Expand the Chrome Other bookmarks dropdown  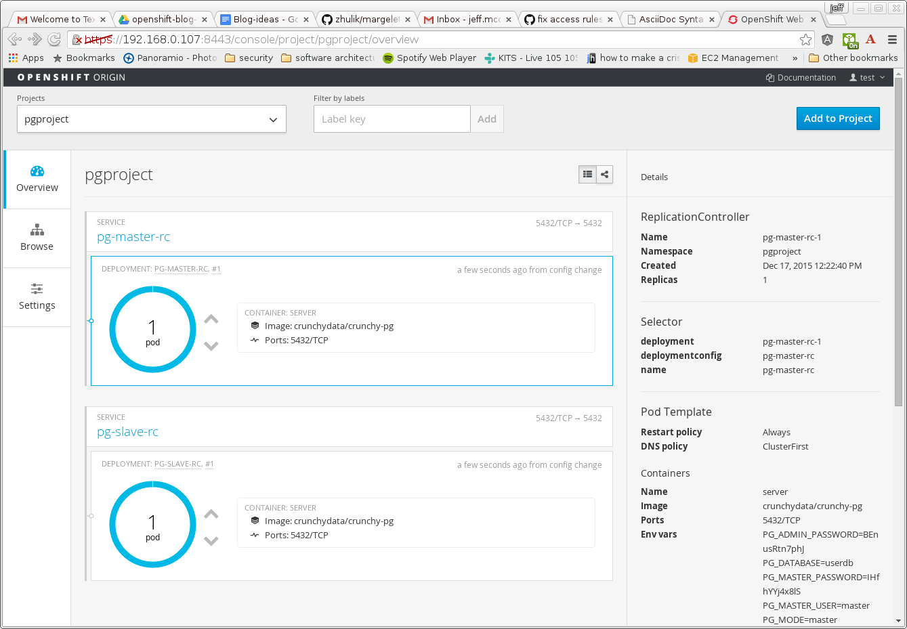coord(853,58)
